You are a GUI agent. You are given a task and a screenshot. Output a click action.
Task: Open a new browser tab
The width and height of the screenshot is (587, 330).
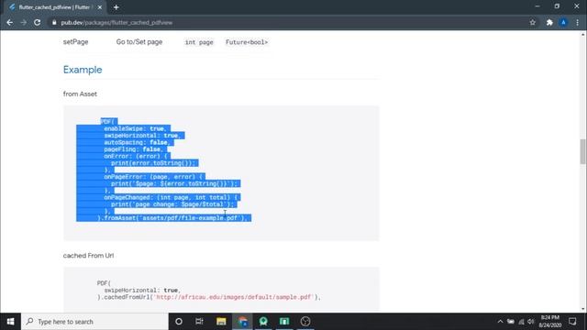(116, 7)
